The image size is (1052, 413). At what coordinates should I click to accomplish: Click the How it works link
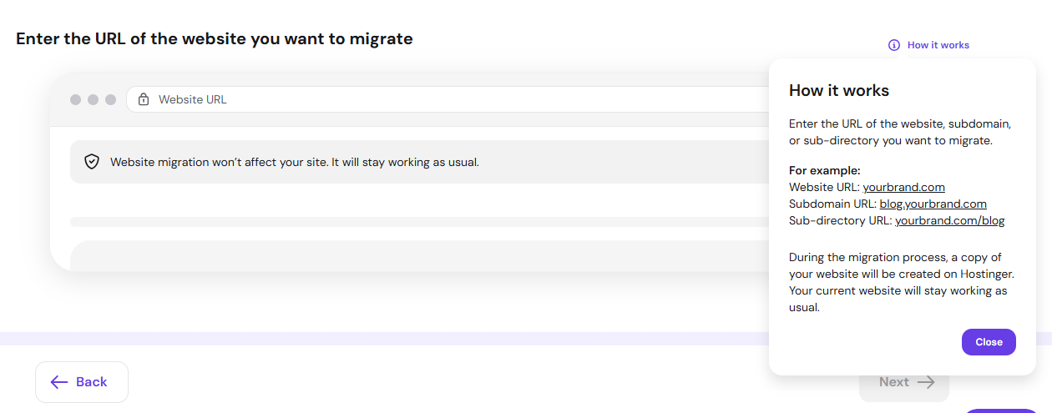coord(928,45)
